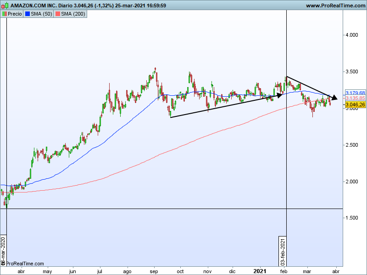This screenshot has width=367, height=275.
Task: Click the 3.135,85 SMA 200 price label
Action: [x=355, y=98]
